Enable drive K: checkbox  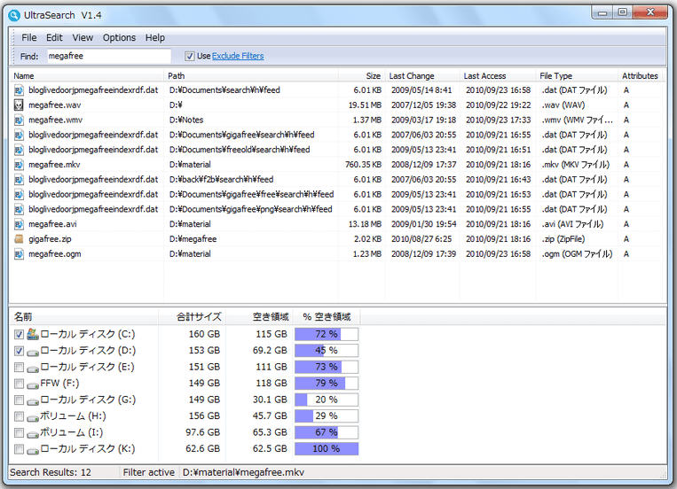click(19, 449)
